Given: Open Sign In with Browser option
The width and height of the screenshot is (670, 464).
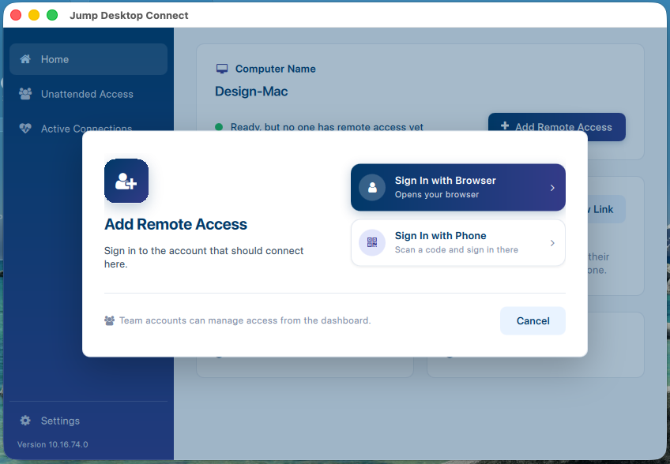Looking at the screenshot, I should pos(457,187).
